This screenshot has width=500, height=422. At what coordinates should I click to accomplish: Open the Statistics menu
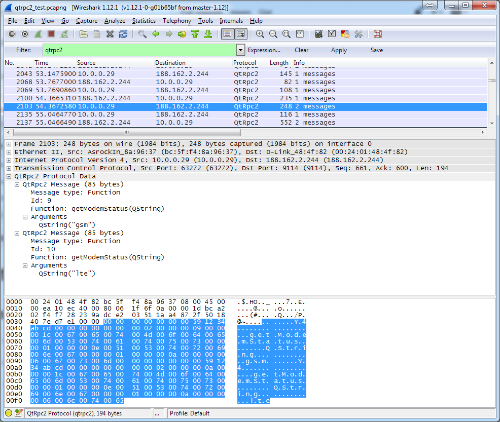pyautogui.click(x=144, y=21)
